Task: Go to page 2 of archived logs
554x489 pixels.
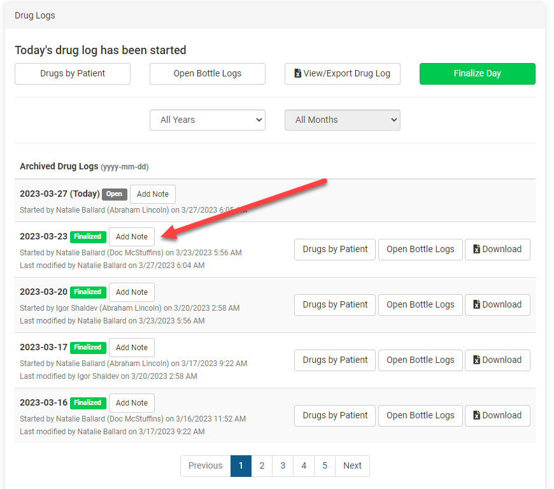Action: [262, 466]
